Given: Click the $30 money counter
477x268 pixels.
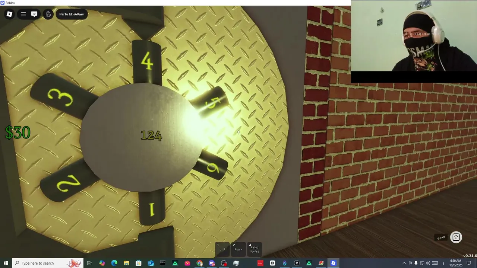Looking at the screenshot, I should (x=18, y=133).
